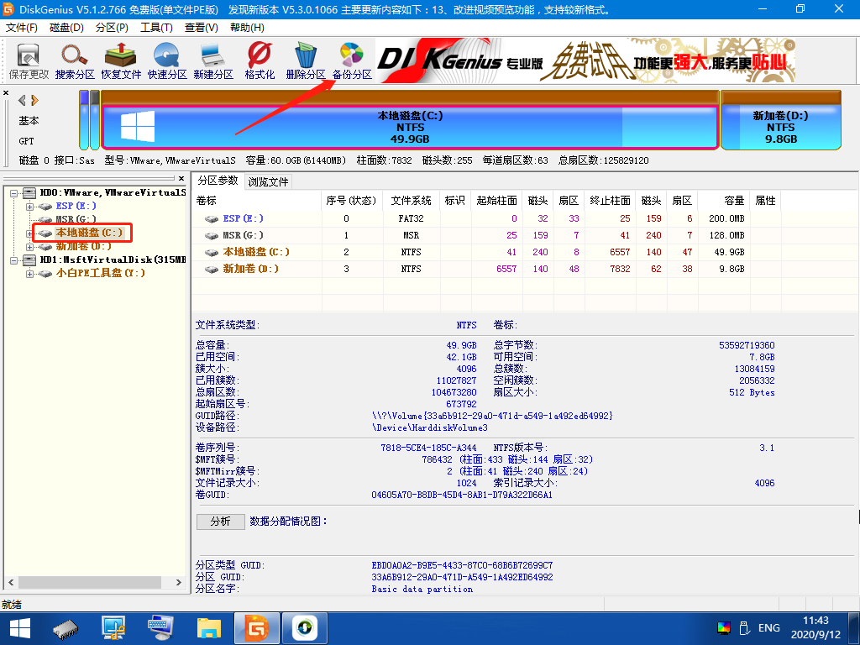Launch 恢复文件 (Recover Files) tool
The image size is (860, 645).
point(120,59)
